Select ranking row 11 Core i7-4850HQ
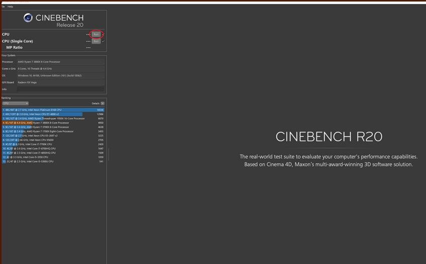This screenshot has height=264, width=426. 53,153
